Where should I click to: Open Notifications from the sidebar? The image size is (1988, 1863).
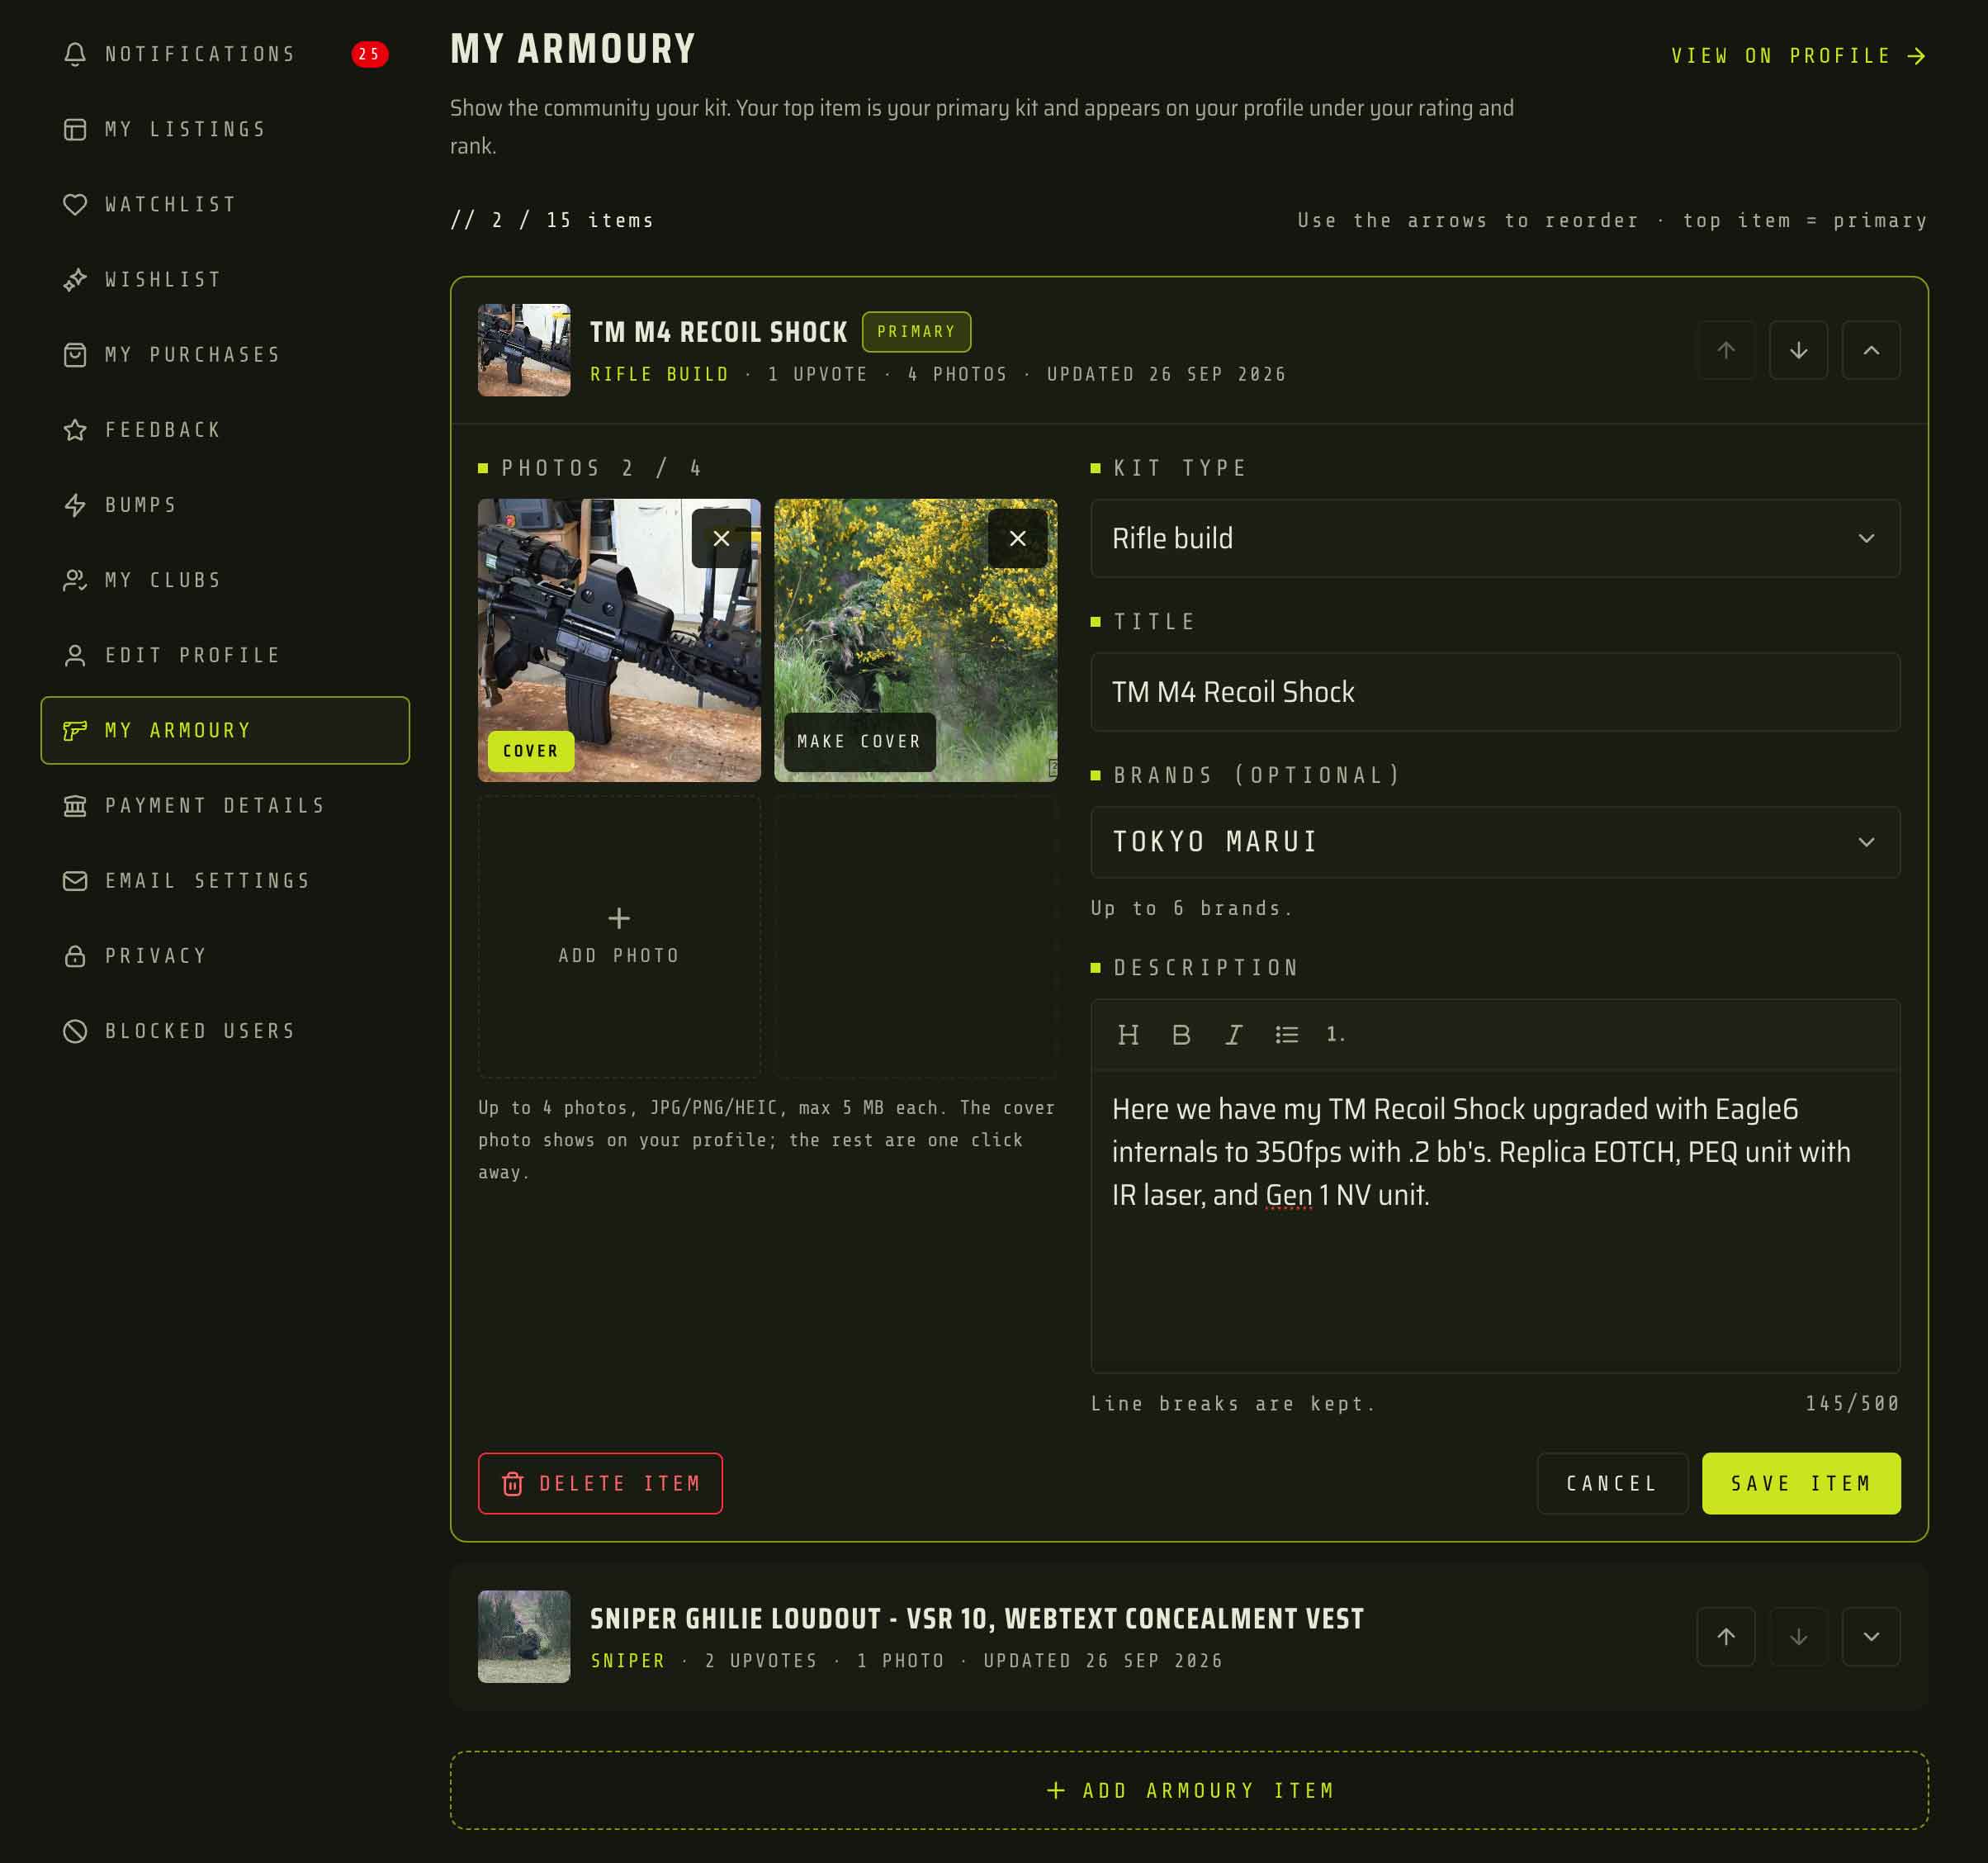pyautogui.click(x=224, y=54)
